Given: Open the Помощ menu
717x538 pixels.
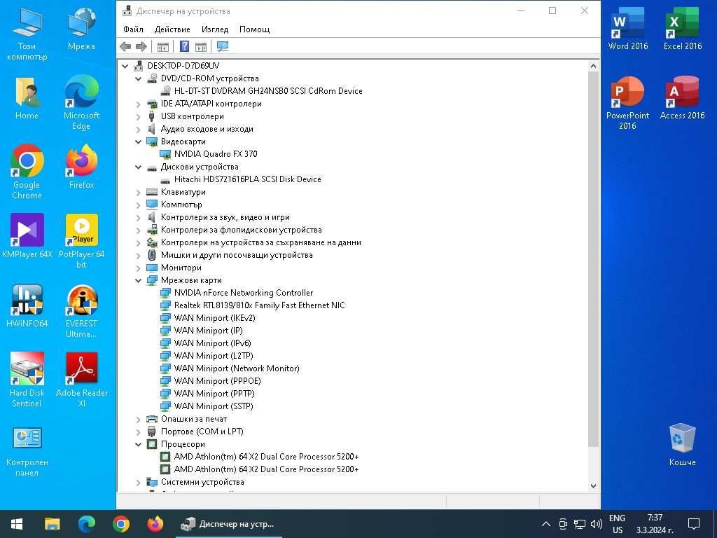Looking at the screenshot, I should coord(254,29).
